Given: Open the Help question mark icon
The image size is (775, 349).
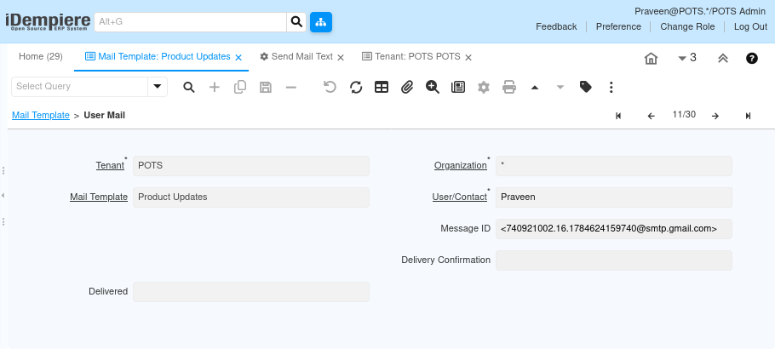Looking at the screenshot, I should tap(752, 59).
